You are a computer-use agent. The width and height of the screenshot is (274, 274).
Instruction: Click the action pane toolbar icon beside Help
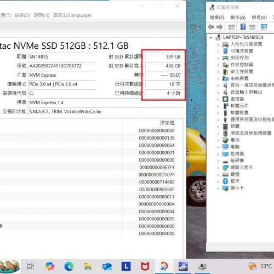coord(252,27)
